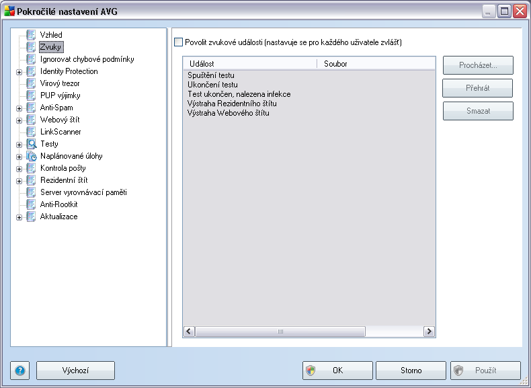Click the Procházet... button
Viewport: 531px width, 388px height.
(478, 65)
